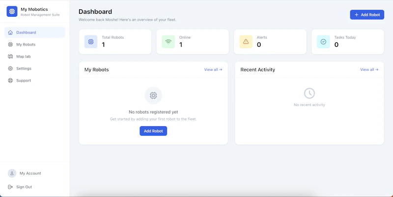Click the 'No recent activity' text
Image resolution: width=393 pixels, height=197 pixels.
[x=309, y=105]
